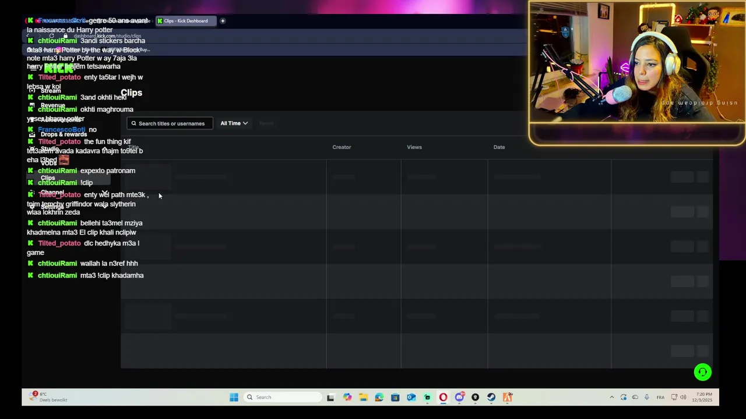
Task: Open the orange app icon after Steam
Action: pos(508,397)
